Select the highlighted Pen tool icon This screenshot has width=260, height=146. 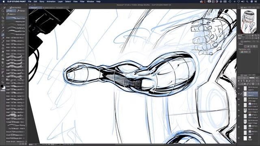click(x=3, y=35)
